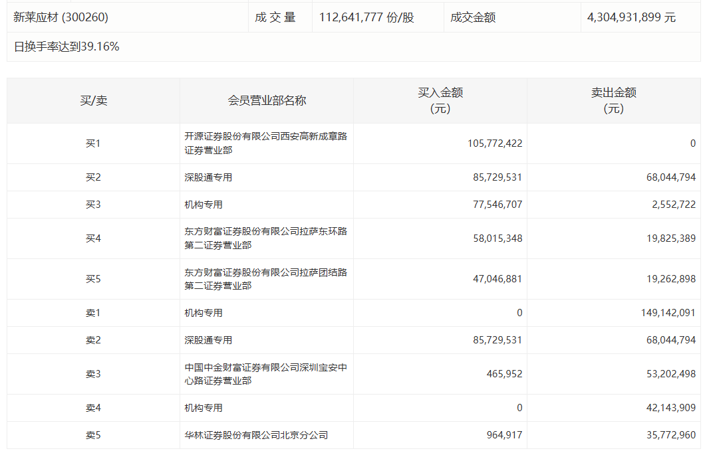This screenshot has width=707, height=457.
Task: Open 开源证券西安高新成章路证券营业部 entry
Action: (265, 143)
